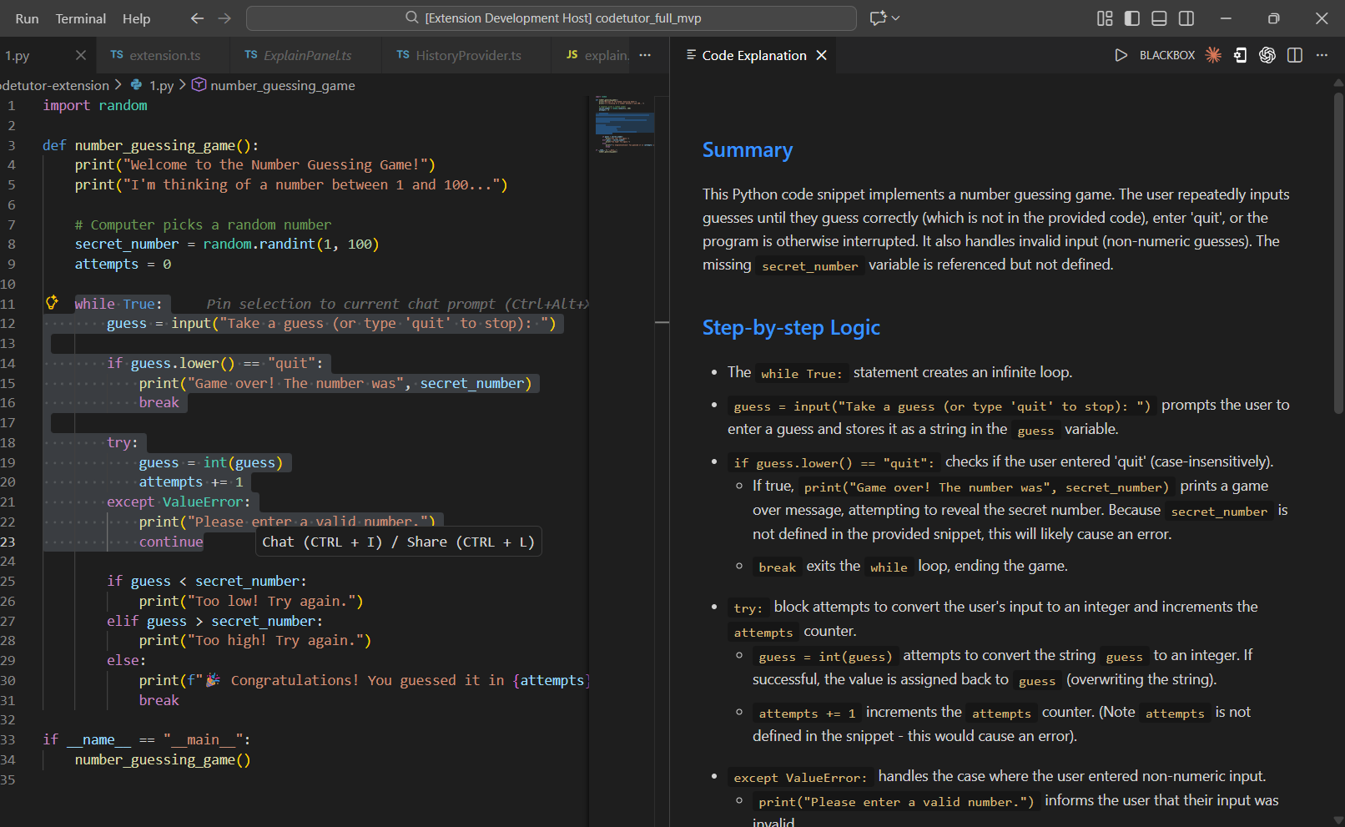This screenshot has height=827, width=1345.
Task: Open the Run menu
Action: pyautogui.click(x=27, y=18)
